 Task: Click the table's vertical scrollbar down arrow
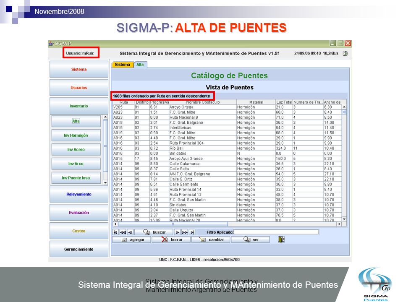tap(344, 219)
